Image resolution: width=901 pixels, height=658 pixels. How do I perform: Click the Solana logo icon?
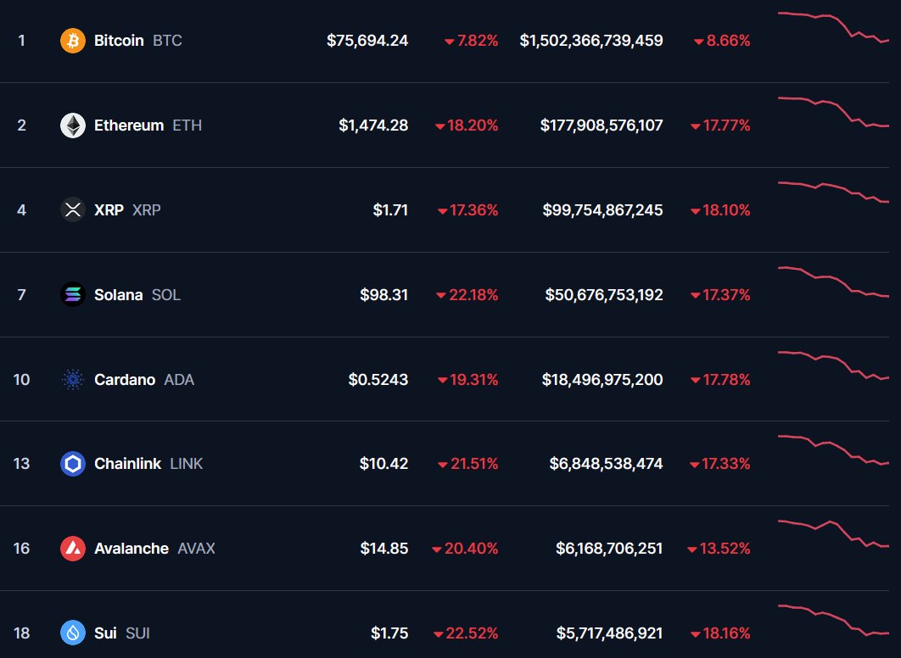73,294
